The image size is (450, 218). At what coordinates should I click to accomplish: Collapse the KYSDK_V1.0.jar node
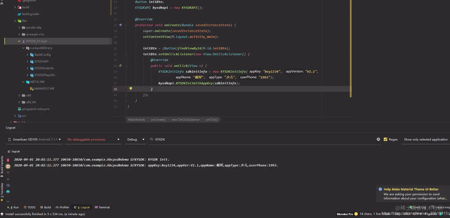(x=19, y=41)
